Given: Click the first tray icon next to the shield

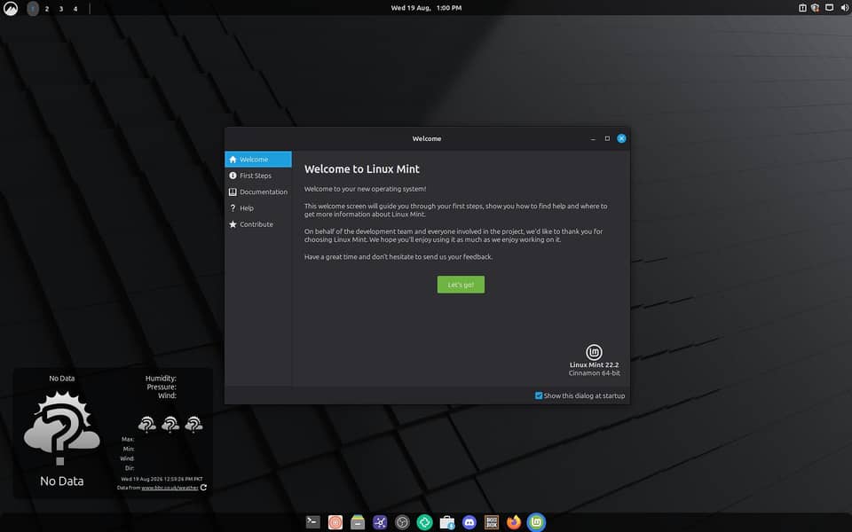Looking at the screenshot, I should (x=802, y=8).
